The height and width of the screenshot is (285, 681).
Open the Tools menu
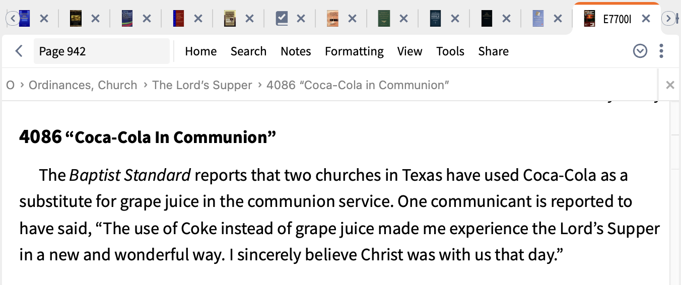[x=450, y=51]
